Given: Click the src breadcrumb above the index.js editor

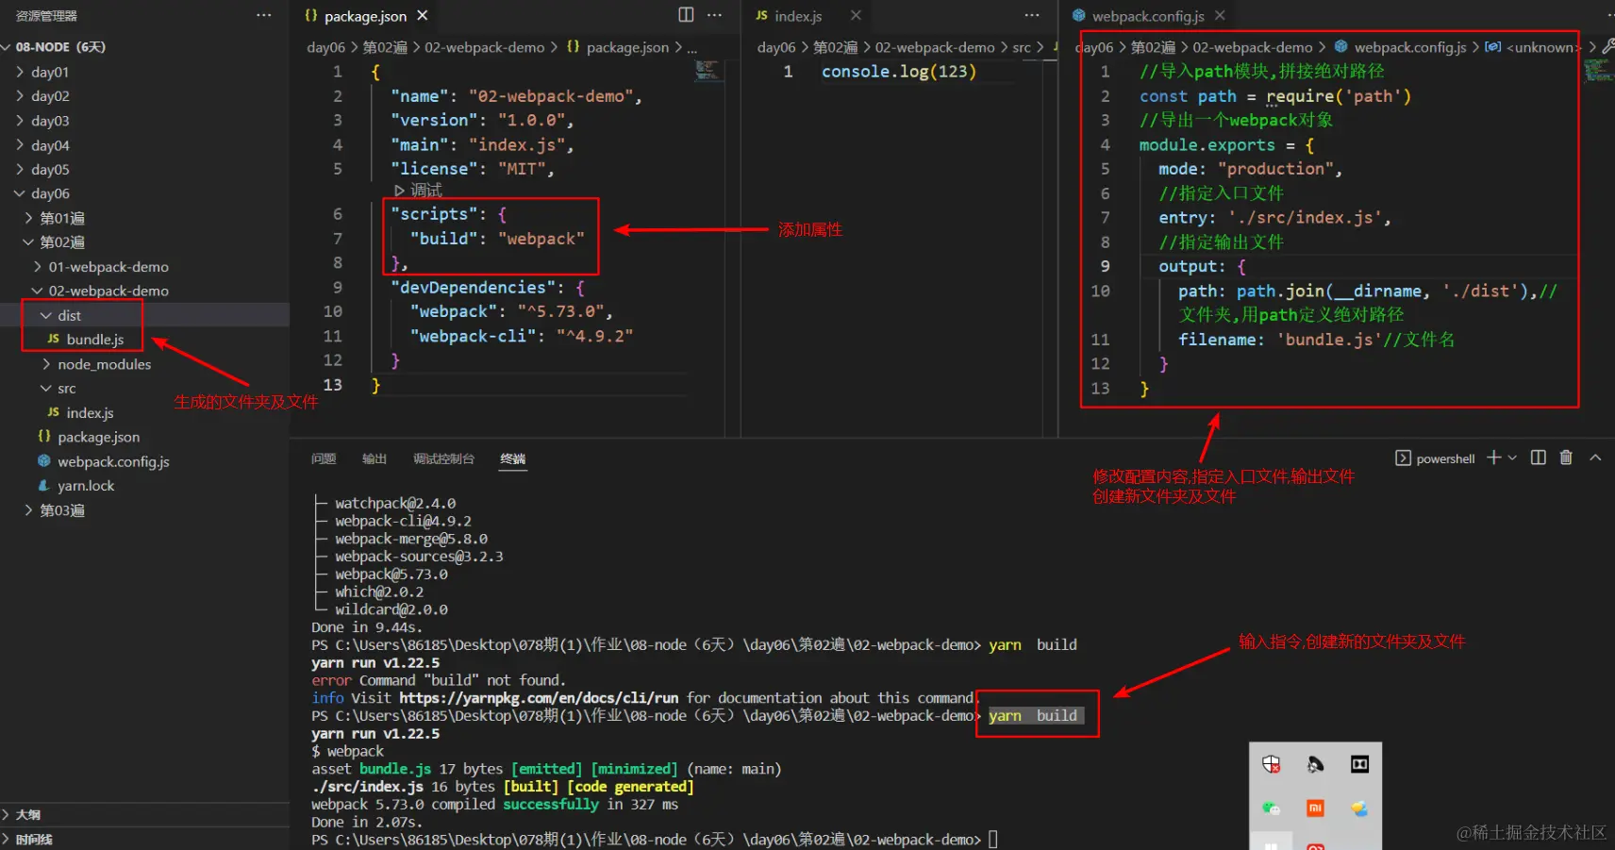Looking at the screenshot, I should pos(1022,47).
